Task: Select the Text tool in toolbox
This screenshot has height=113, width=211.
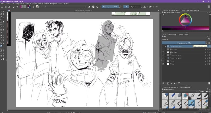Action: point(4,12)
